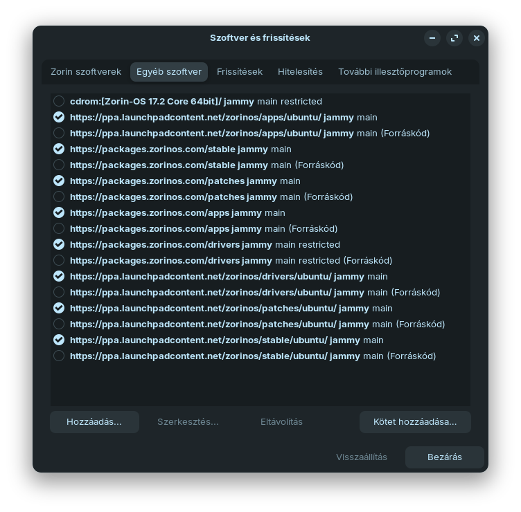Minimize the Szoftver és frissítések window

click(432, 38)
